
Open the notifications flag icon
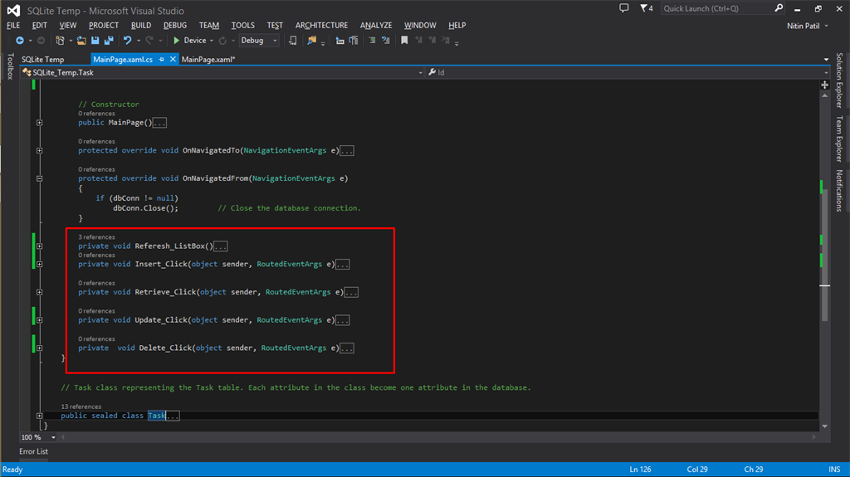click(645, 8)
